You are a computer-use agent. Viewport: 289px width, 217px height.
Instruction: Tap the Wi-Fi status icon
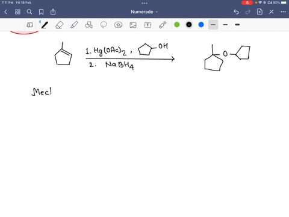coord(260,2)
